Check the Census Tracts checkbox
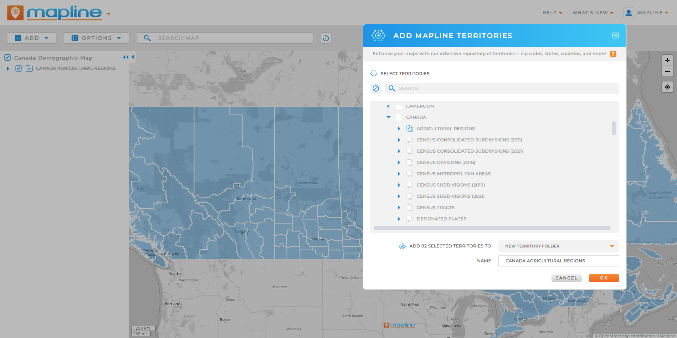The width and height of the screenshot is (677, 338). [409, 208]
